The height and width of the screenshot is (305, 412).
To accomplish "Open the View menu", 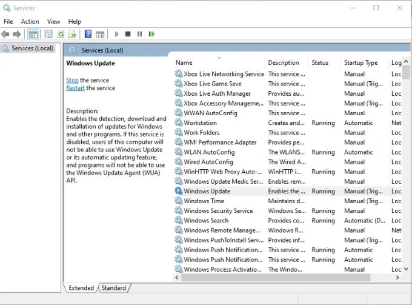I will point(53,22).
